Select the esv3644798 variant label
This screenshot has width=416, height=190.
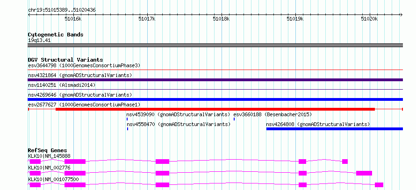(x=84, y=65)
